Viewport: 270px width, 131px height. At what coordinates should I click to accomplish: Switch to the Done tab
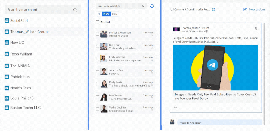(115, 14)
